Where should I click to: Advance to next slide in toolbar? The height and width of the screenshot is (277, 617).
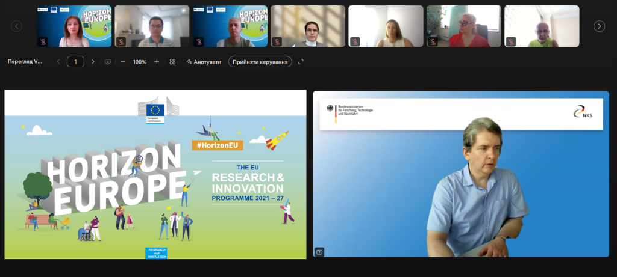pos(93,62)
